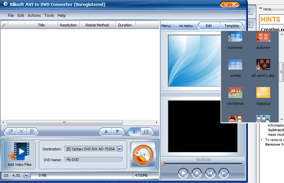Screen dimensions: 284x183
Task: Click the file list scroll-right arrow
Action: coord(157,122)
